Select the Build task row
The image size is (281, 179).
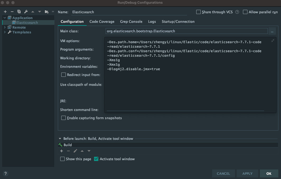[x=168, y=145]
